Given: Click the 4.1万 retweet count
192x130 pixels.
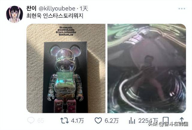Looking at the screenshot, I should pos(77,121).
